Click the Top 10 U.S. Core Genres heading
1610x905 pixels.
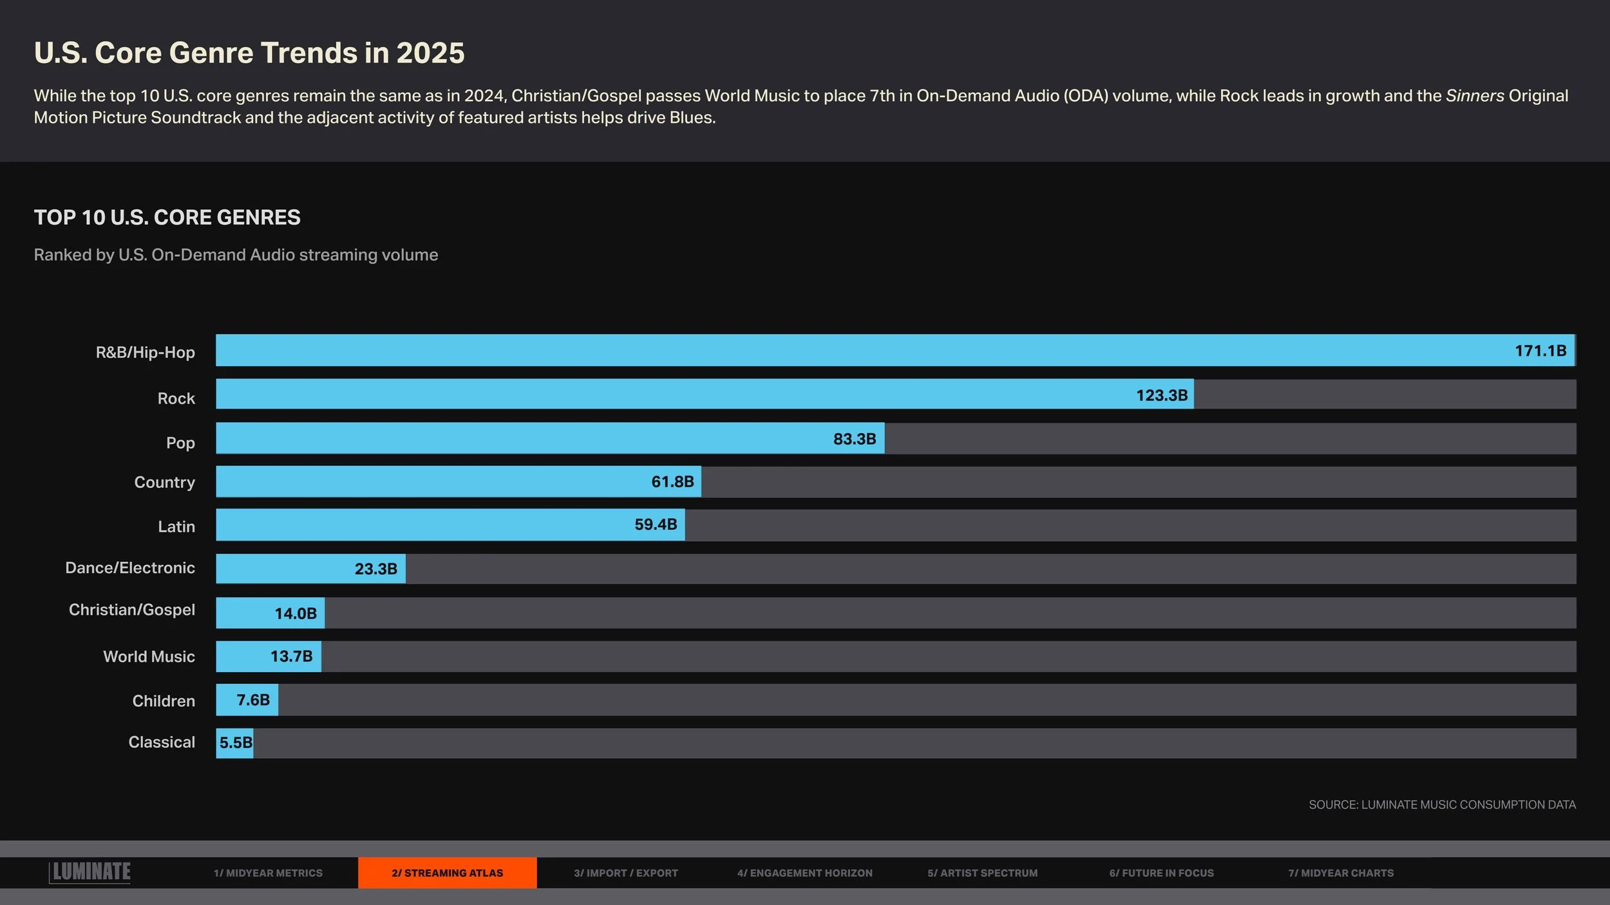click(167, 218)
